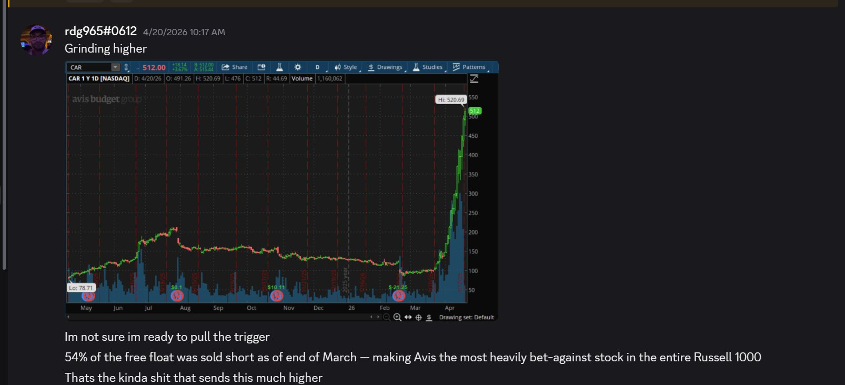The width and height of the screenshot is (845, 385).
Task: Click the 'Grinding higher' message text
Action: (106, 48)
